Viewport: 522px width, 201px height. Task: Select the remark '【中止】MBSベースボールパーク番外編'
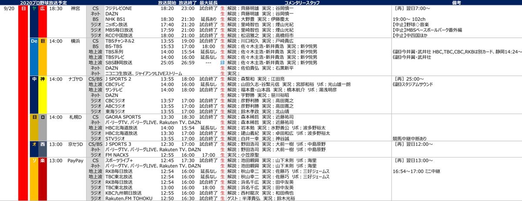point(427,30)
